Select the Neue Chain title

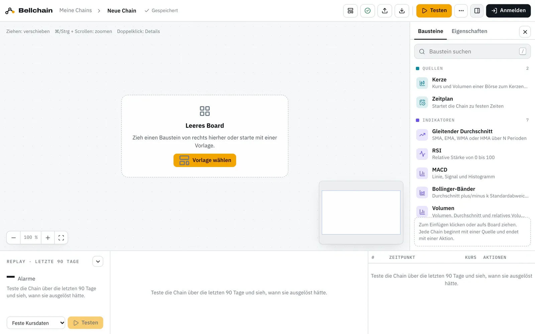[122, 11]
